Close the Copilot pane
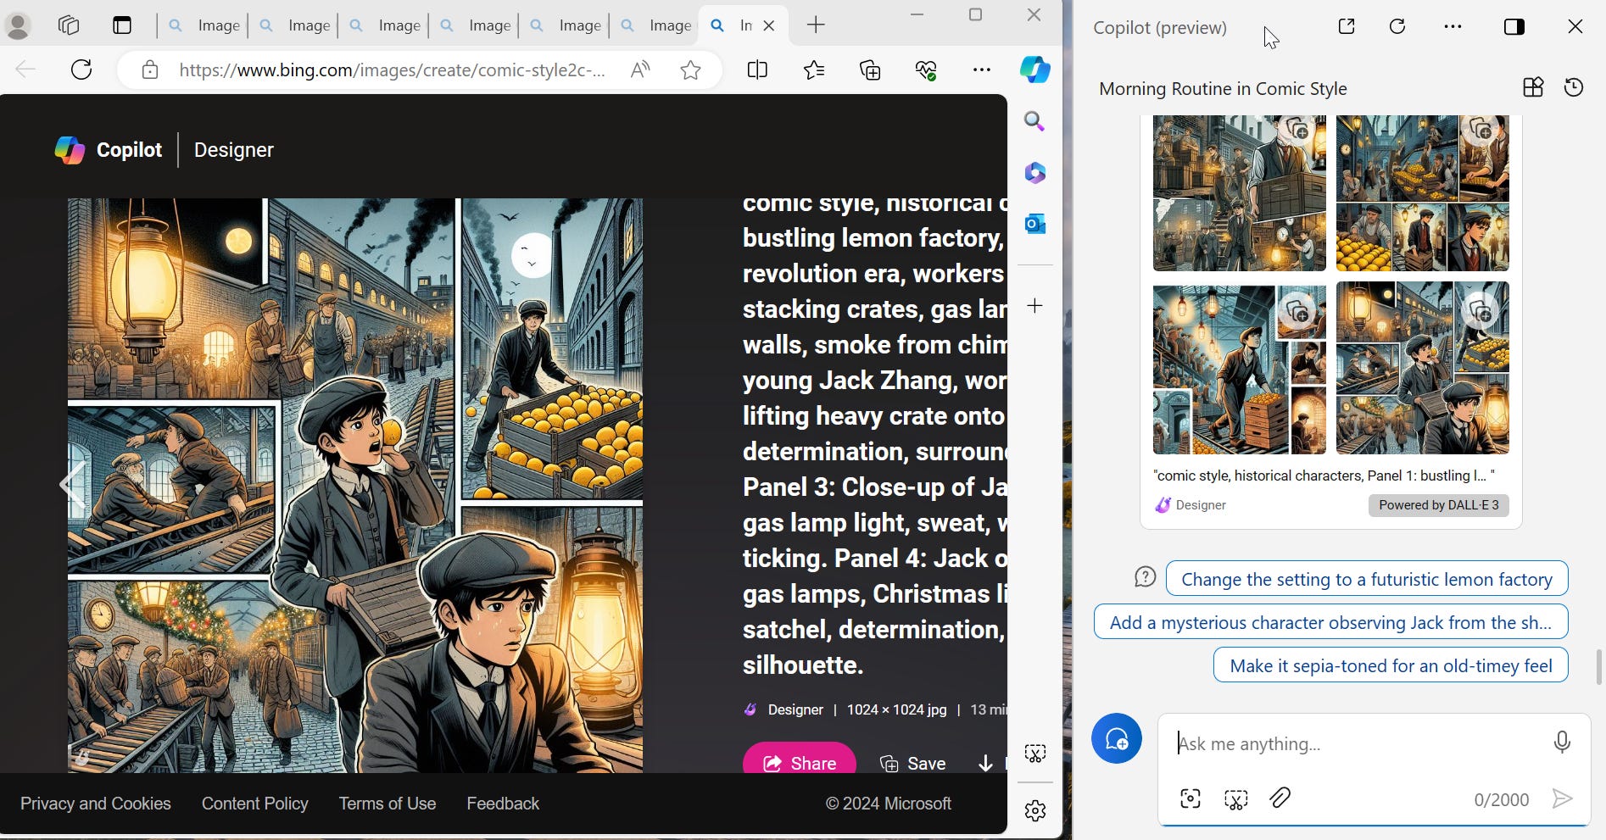 point(1575,26)
